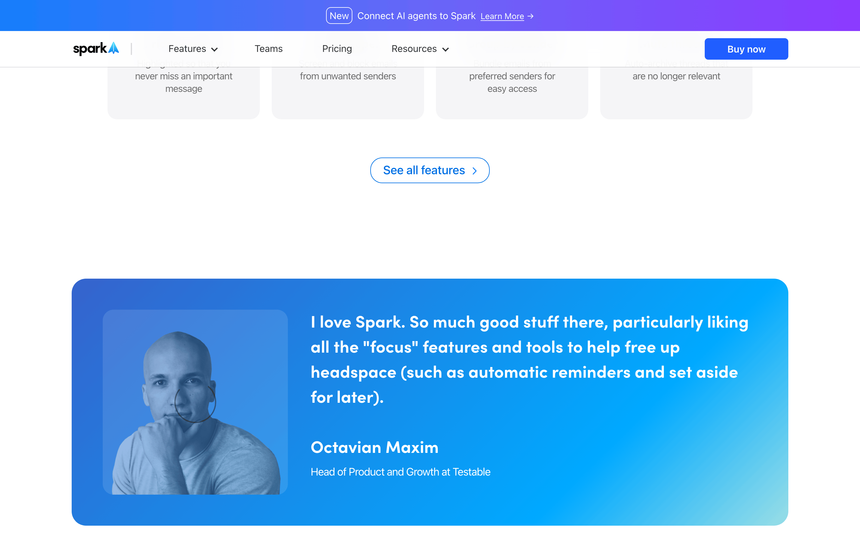Click the New badge in the banner
The height and width of the screenshot is (537, 860).
click(339, 16)
